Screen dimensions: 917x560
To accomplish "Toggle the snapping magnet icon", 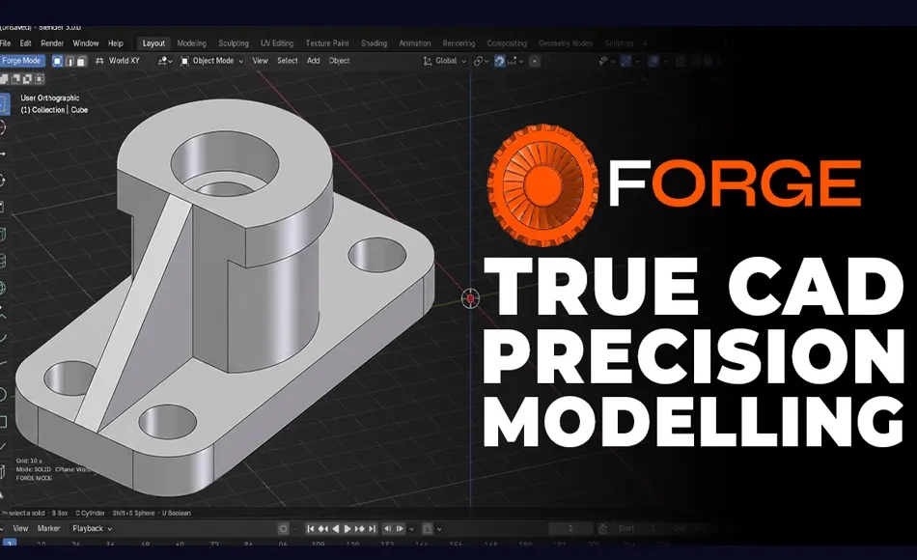I will click(x=499, y=61).
